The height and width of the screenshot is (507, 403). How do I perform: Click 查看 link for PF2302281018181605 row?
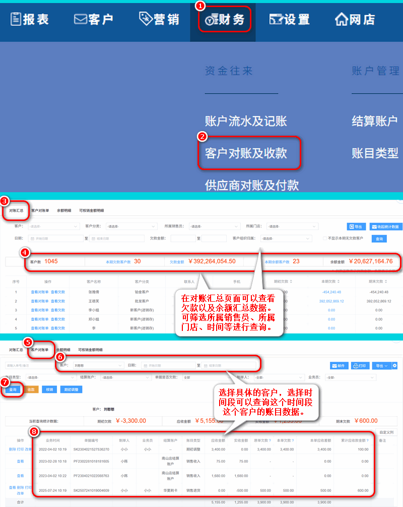[20, 462]
